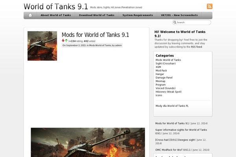
Task: Click the 'Hi! Welcome to World of Tanks 9.1!' heading
Action: (180, 34)
